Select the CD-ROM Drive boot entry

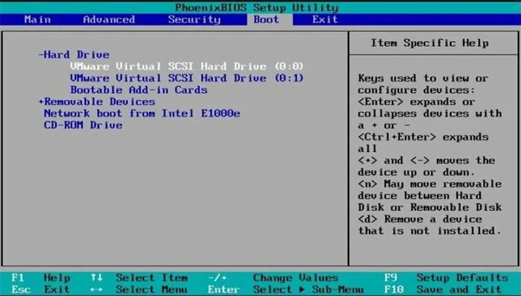83,125
